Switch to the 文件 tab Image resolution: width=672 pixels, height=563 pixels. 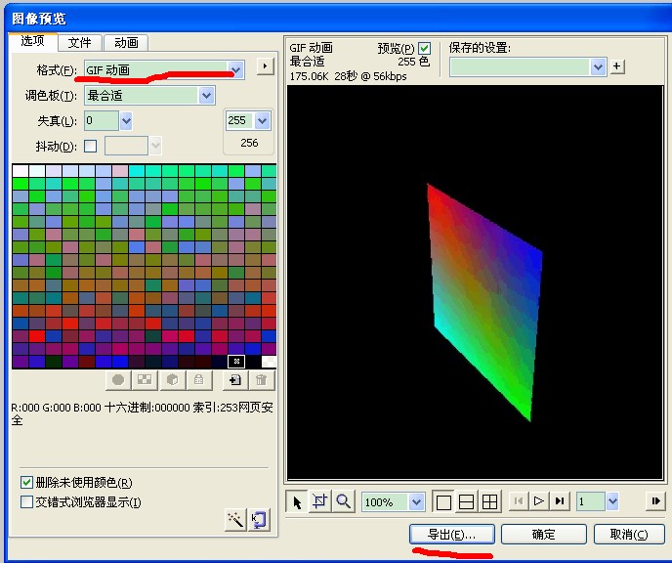(80, 43)
